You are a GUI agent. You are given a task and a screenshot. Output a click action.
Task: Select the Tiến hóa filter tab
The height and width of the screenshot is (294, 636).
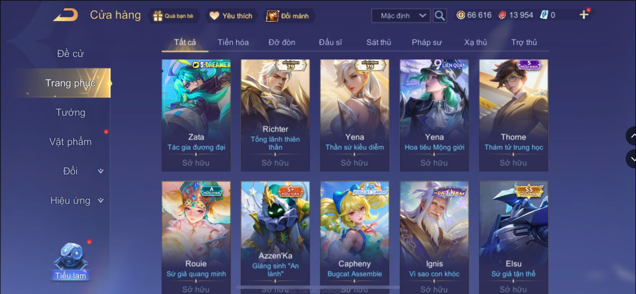233,42
